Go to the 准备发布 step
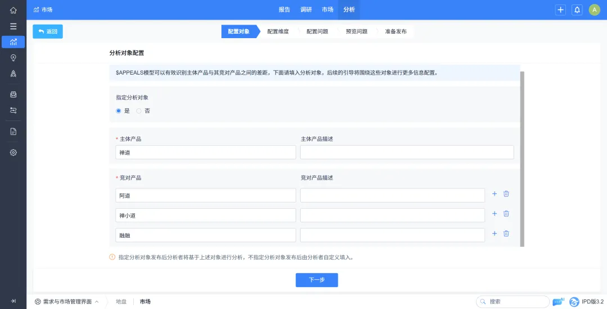The width and height of the screenshot is (607, 309). tap(396, 31)
